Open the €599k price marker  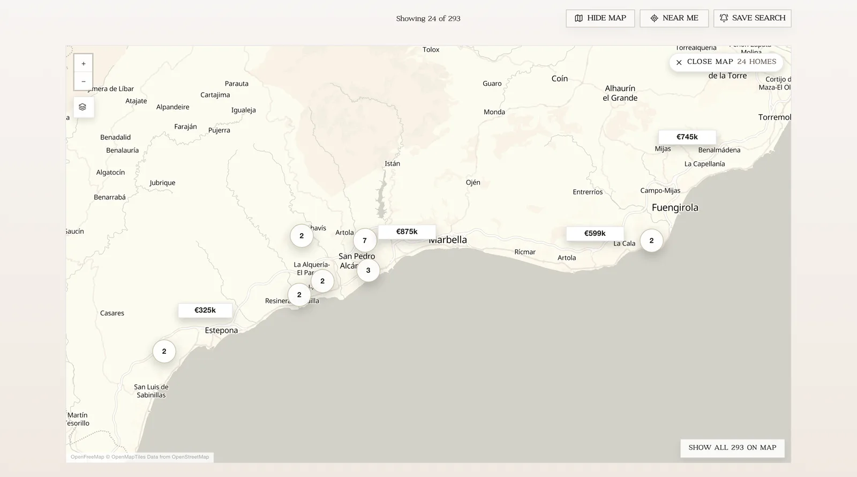[595, 234]
